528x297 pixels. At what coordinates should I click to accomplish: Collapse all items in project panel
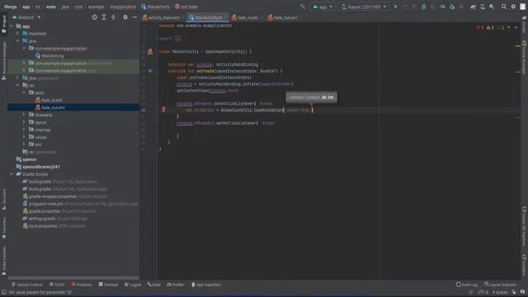(x=114, y=17)
